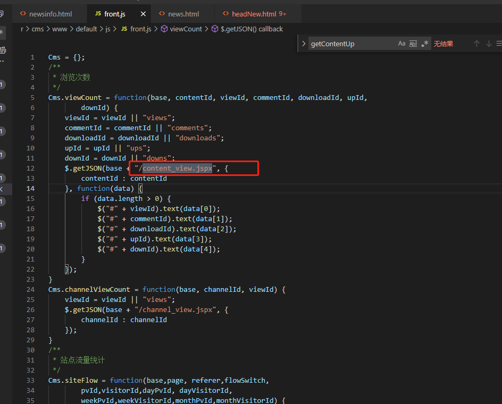502x404 pixels.
Task: Open the default folder breadcrumb
Action: [86, 29]
